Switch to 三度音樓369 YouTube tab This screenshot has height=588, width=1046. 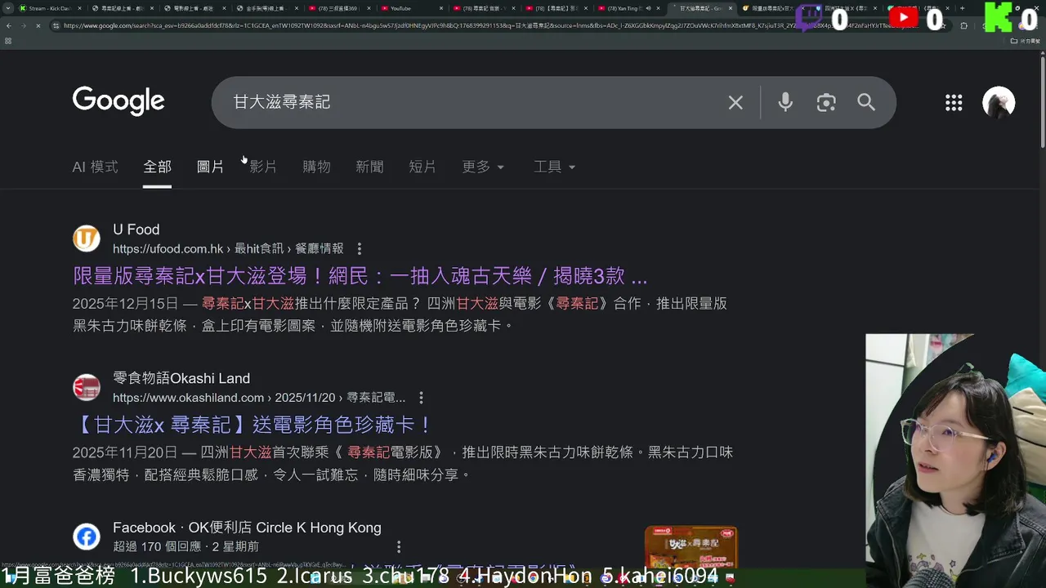point(338,8)
